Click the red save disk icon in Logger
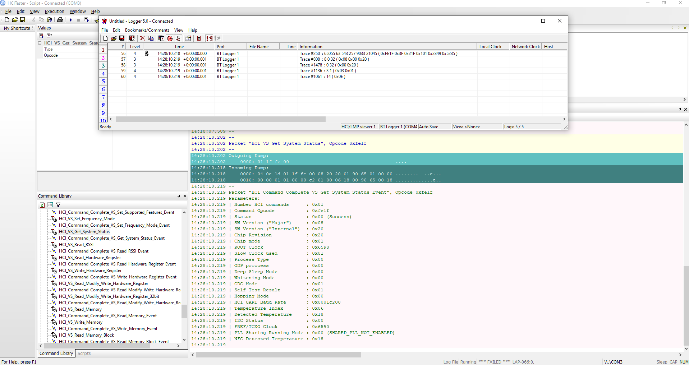 tap(122, 38)
